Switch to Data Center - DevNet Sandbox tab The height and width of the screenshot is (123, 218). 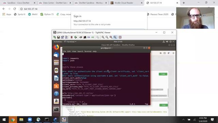pos(55,3)
